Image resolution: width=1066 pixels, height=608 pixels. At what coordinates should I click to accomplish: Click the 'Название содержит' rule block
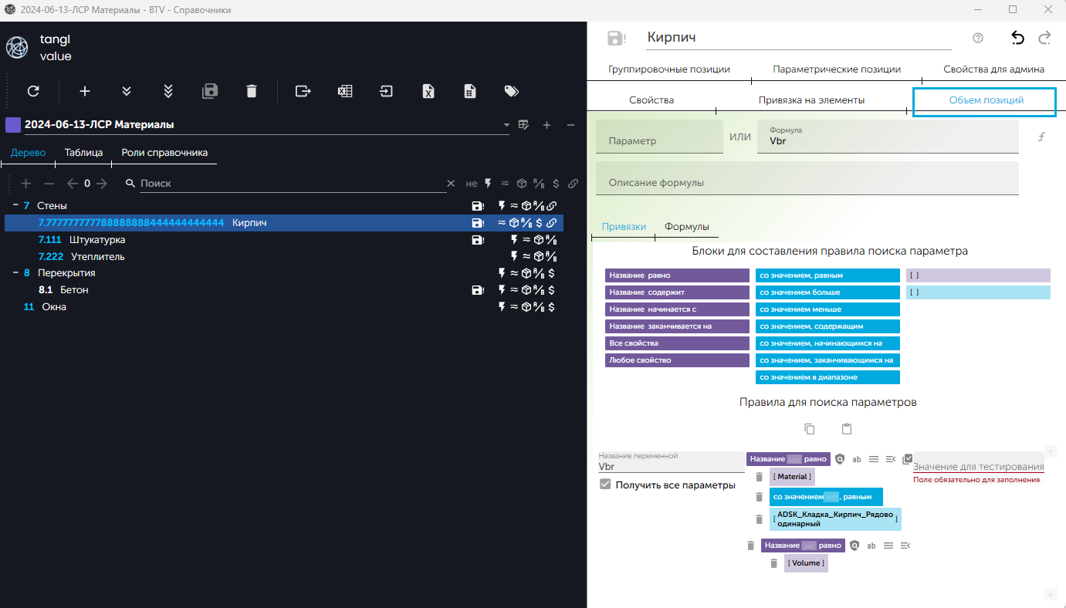677,292
